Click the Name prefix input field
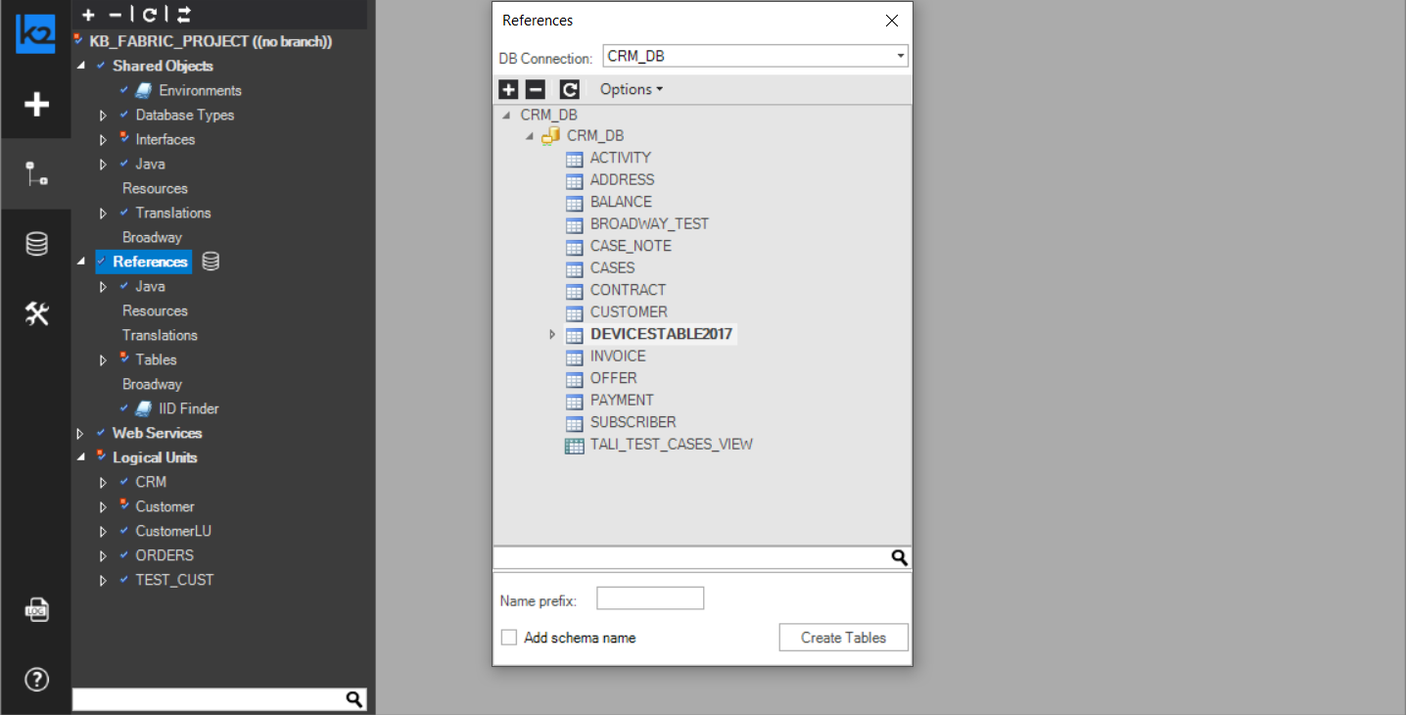The width and height of the screenshot is (1406, 715). (x=650, y=598)
